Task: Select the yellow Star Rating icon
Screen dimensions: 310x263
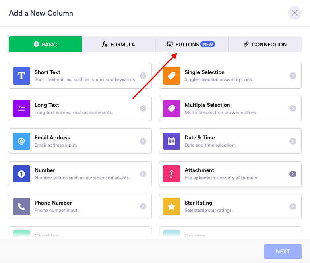Action: point(172,206)
